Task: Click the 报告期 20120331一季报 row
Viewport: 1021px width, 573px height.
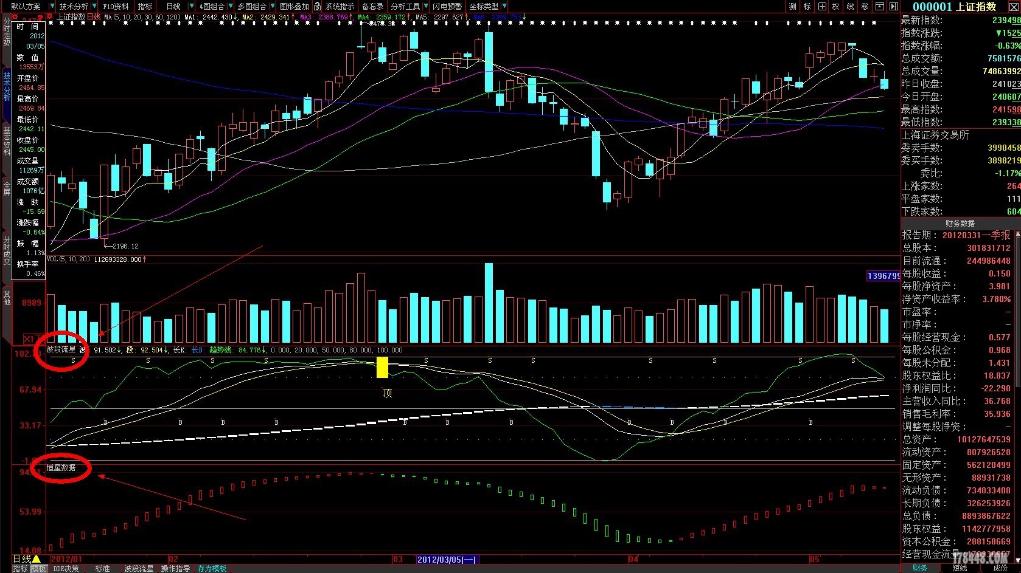Action: (956, 235)
